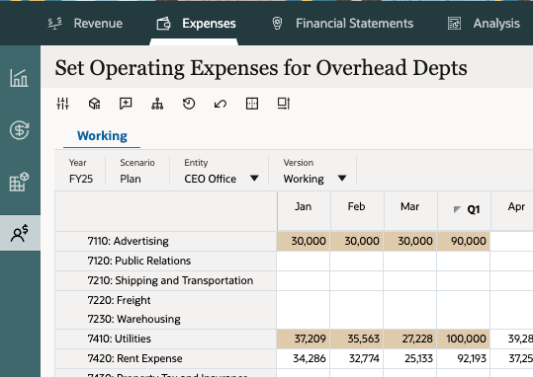Select the person dollar sidebar icon
This screenshot has width=533, height=377.
[20, 233]
